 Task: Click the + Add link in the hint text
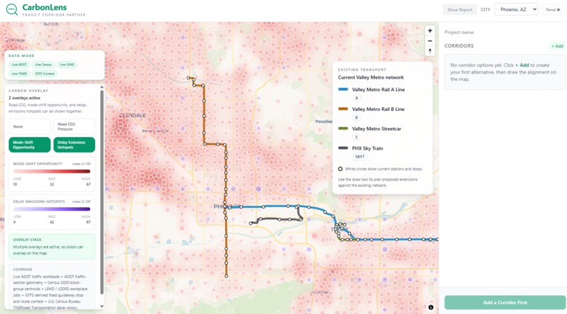[x=522, y=65]
